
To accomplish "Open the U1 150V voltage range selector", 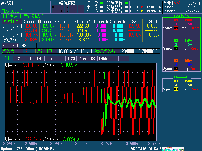I will click(188, 20).
